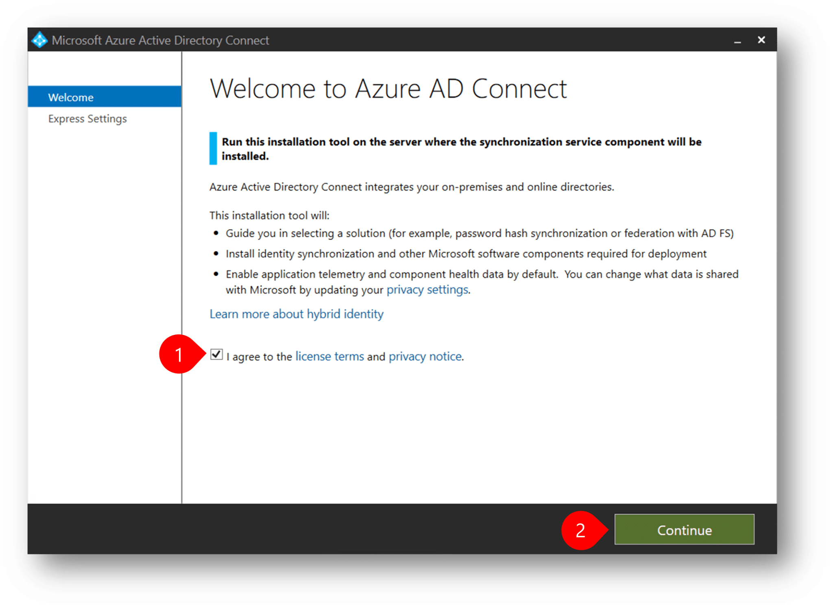The height and width of the screenshot is (610, 833).
Task: Click the Welcome to Azure AD Connect heading
Action: click(388, 89)
